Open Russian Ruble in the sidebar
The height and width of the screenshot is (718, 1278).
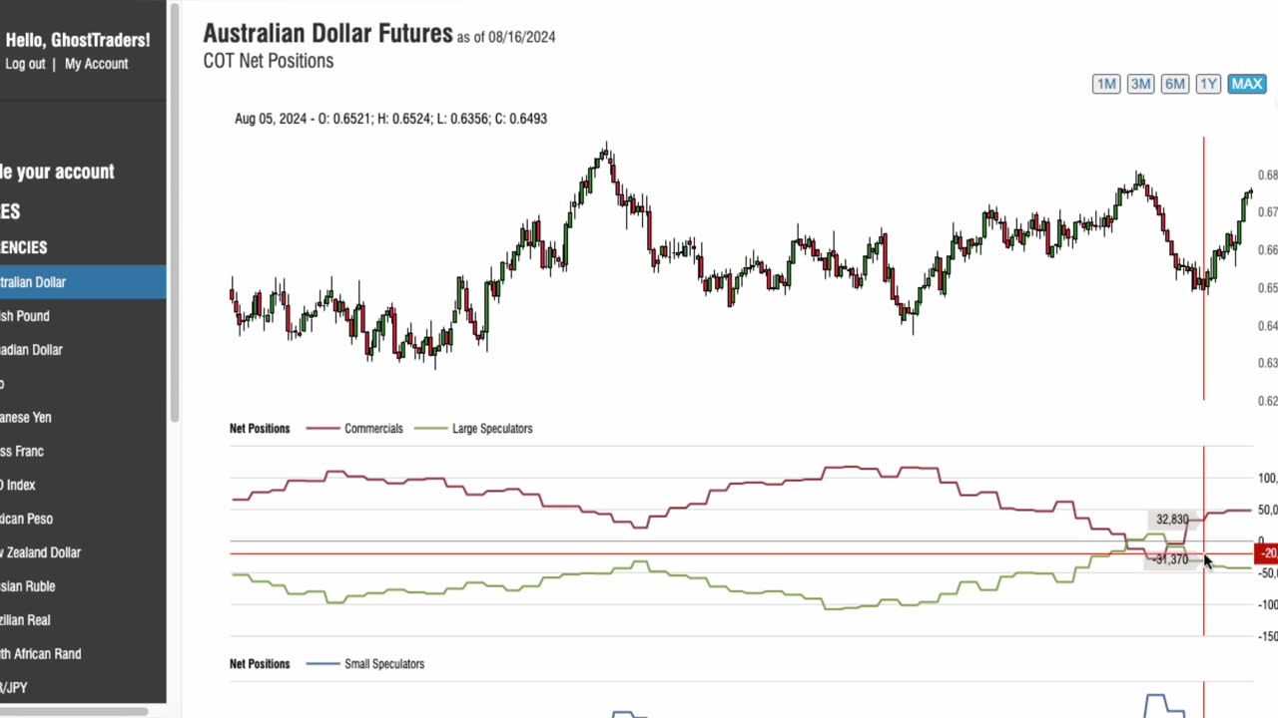(x=83, y=586)
